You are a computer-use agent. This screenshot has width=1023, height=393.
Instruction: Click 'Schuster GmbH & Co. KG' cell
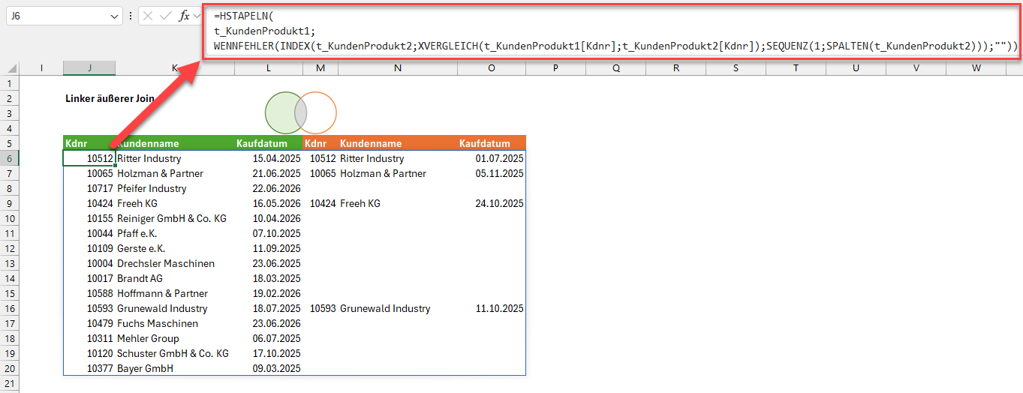click(x=175, y=353)
